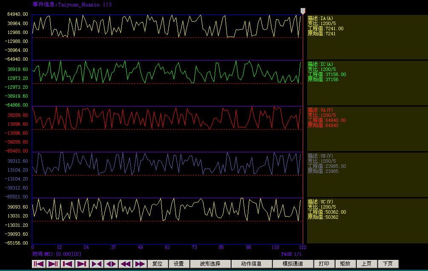Click the -65156.00 axis label
This screenshot has width=428, height=271.
point(16,243)
